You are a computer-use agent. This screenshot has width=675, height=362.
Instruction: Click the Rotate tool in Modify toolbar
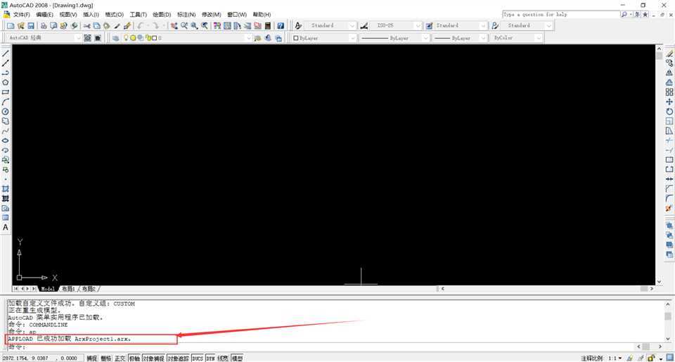tap(669, 112)
